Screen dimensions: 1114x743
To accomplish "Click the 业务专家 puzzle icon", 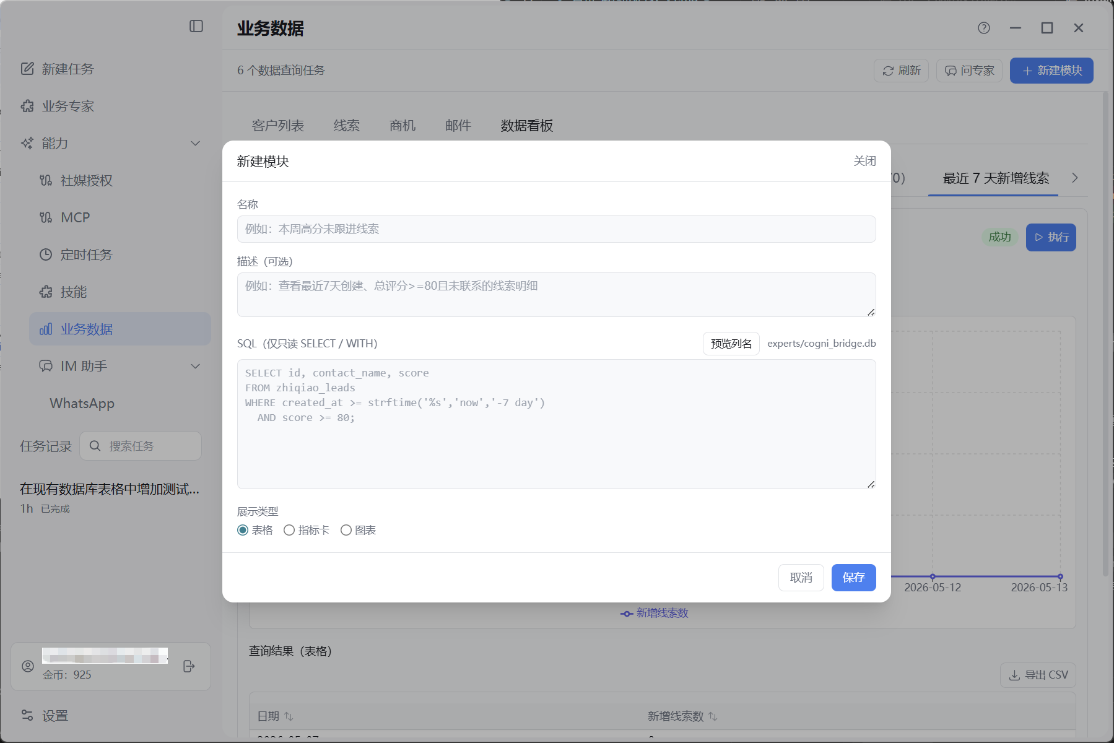I will [27, 106].
